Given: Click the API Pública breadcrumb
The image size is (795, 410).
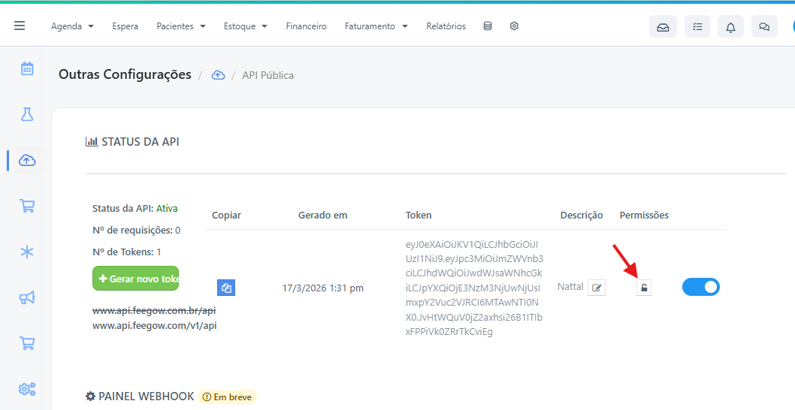Looking at the screenshot, I should 268,75.
